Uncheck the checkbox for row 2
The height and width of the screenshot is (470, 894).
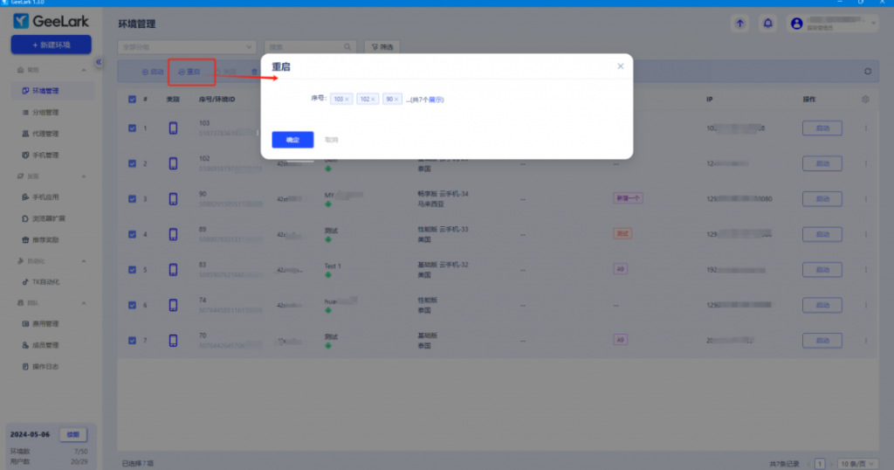pos(133,163)
